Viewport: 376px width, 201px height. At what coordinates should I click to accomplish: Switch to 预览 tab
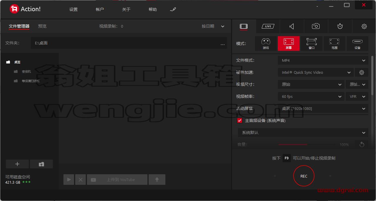pyautogui.click(x=42, y=26)
